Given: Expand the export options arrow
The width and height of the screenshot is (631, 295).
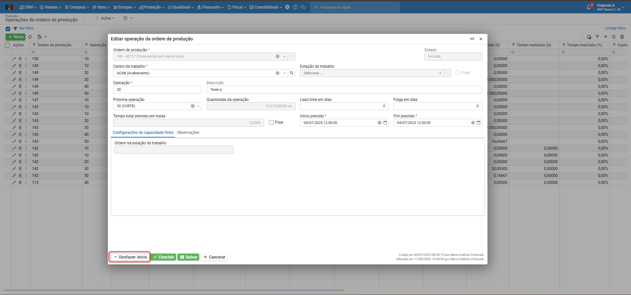Looking at the screenshot, I should click(45, 37).
